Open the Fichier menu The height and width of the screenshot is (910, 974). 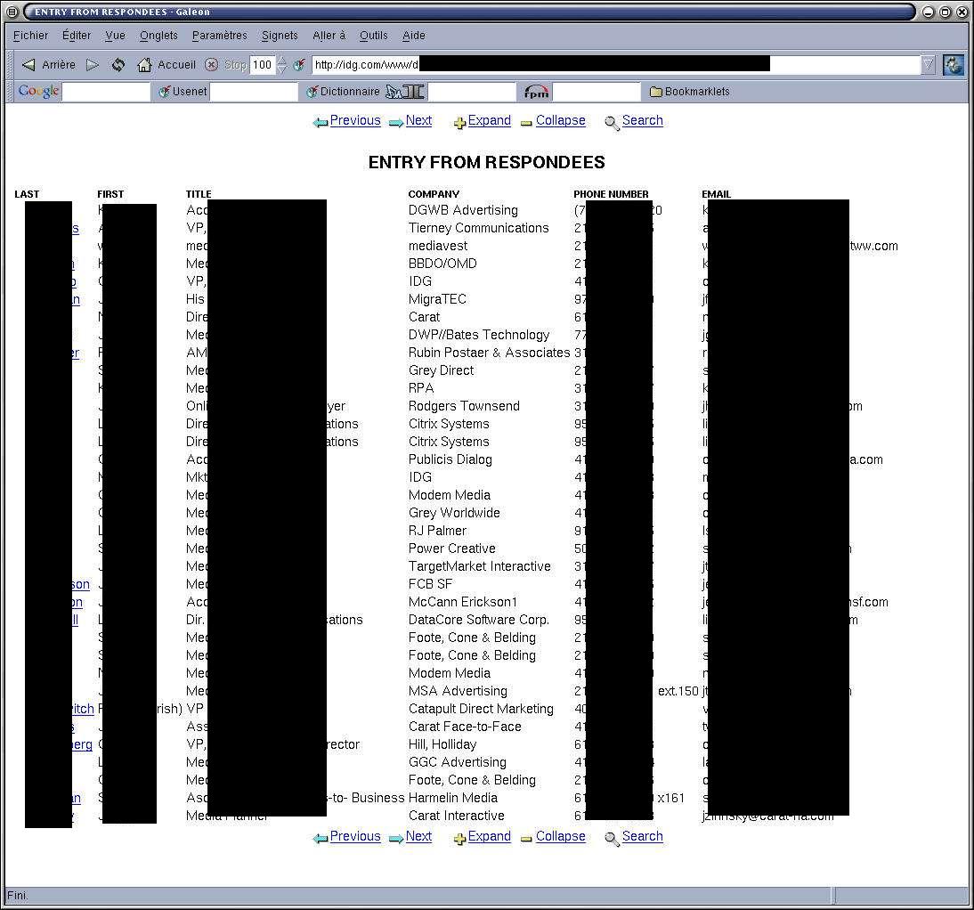point(30,36)
